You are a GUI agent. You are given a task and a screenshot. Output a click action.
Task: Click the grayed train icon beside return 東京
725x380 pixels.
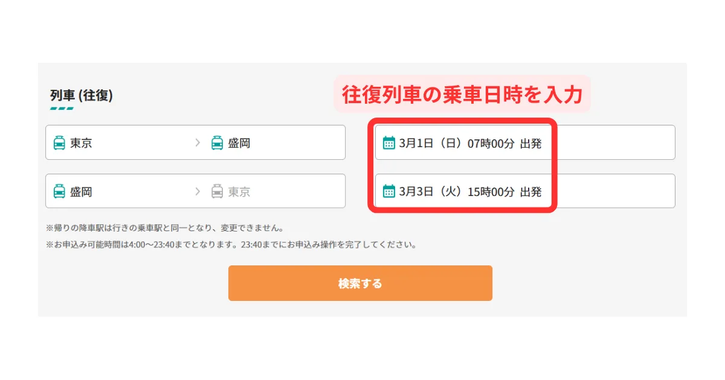coord(217,192)
